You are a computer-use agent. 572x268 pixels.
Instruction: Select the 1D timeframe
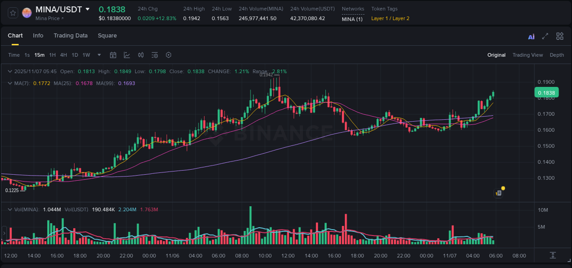[75, 55]
